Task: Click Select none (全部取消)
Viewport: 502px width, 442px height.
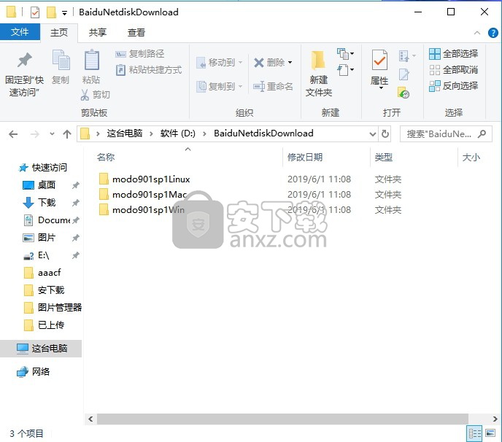Action: tap(454, 70)
